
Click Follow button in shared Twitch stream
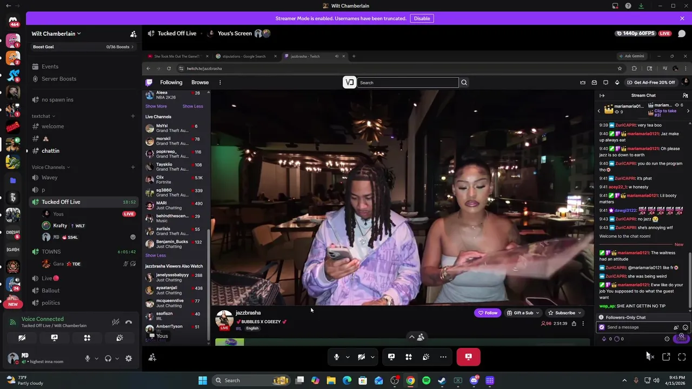[487, 313]
